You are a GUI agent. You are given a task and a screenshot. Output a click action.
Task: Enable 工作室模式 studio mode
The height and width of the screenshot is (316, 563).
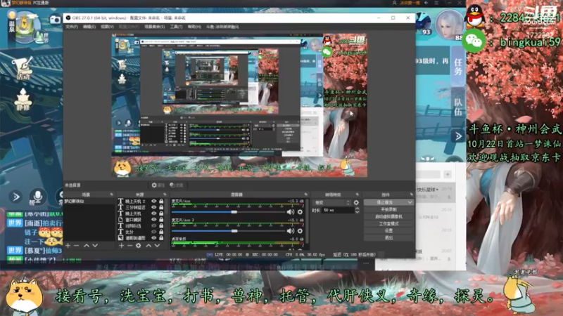click(x=389, y=223)
